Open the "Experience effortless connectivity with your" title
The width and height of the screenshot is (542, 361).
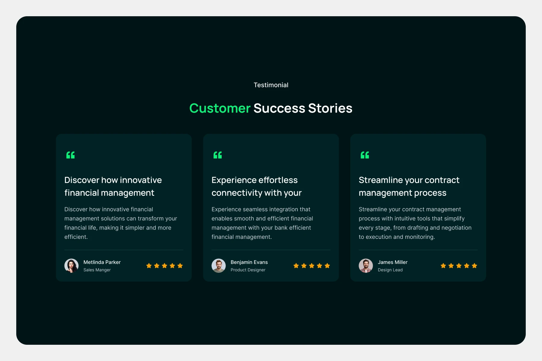click(x=257, y=187)
